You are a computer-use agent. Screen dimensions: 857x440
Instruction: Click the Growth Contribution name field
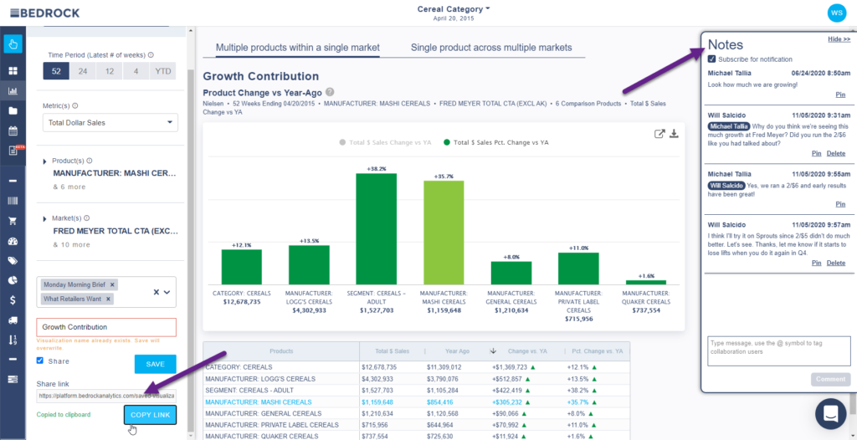106,327
